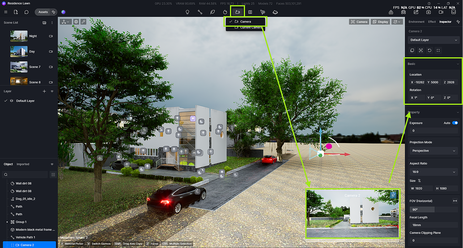Collapse the Property section

coord(458,112)
